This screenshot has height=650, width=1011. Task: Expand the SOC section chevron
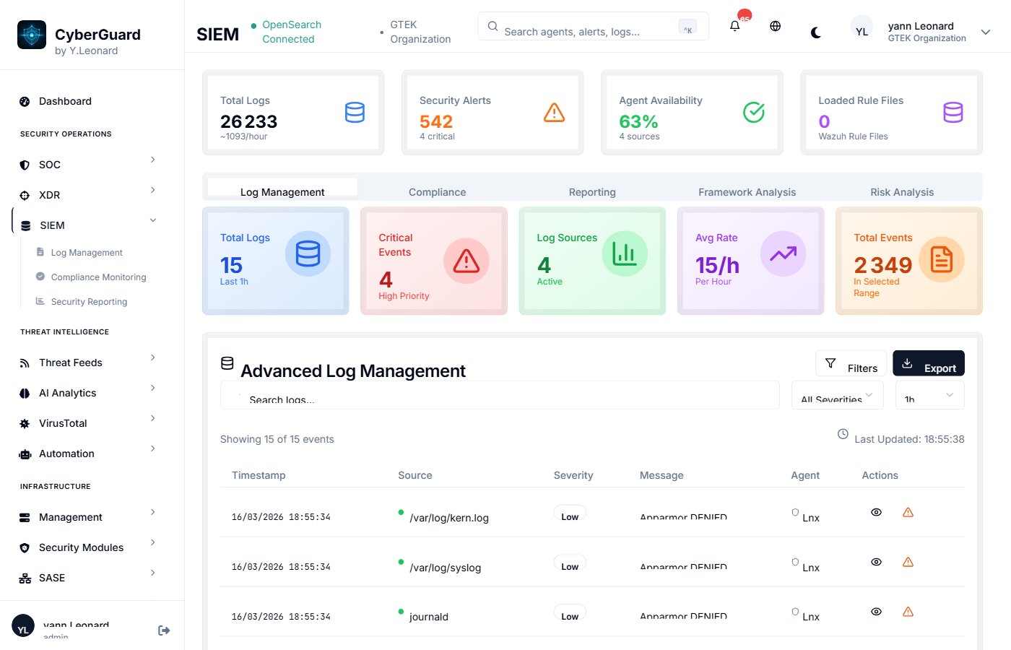pyautogui.click(x=152, y=160)
